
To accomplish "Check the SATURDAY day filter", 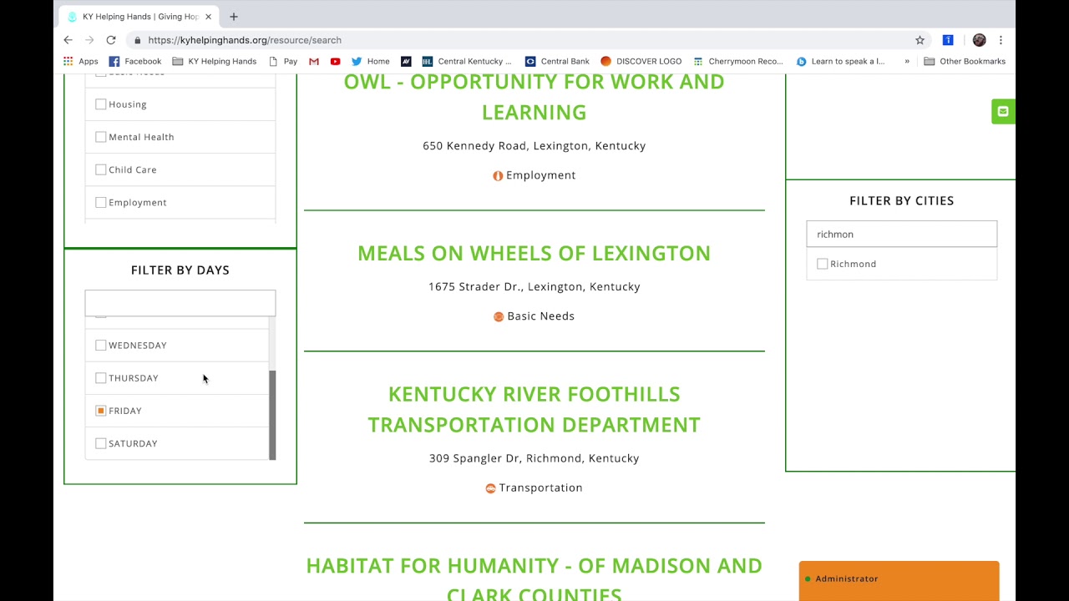I will (101, 443).
